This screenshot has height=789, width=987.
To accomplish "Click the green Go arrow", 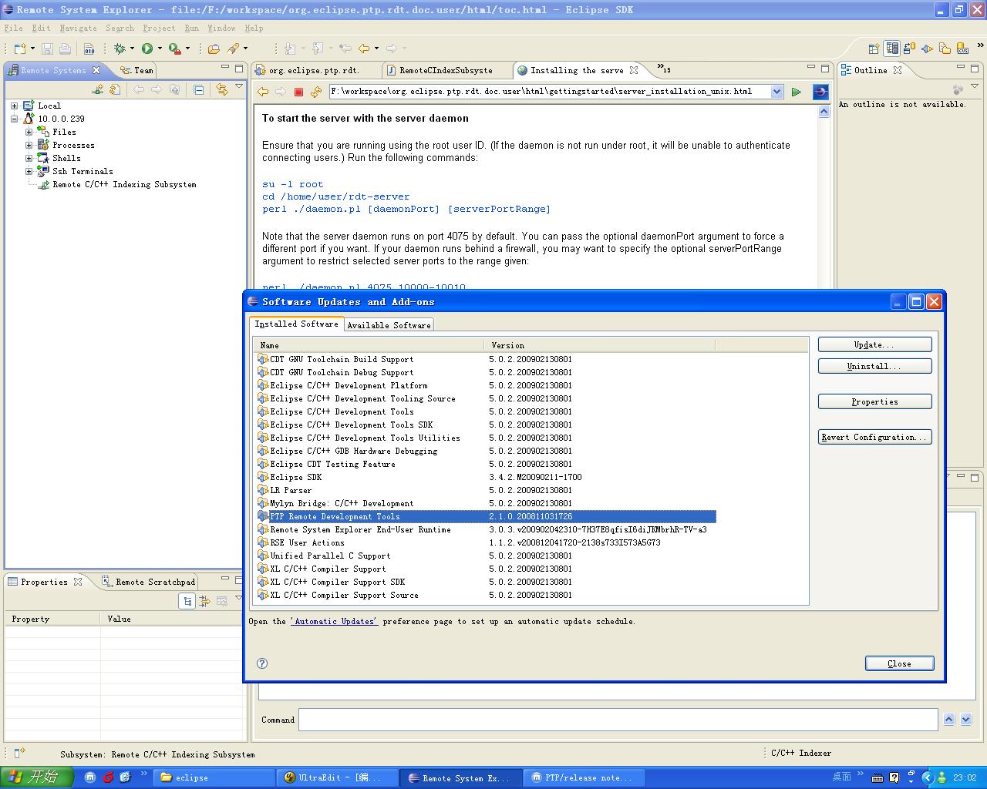I will 797,92.
